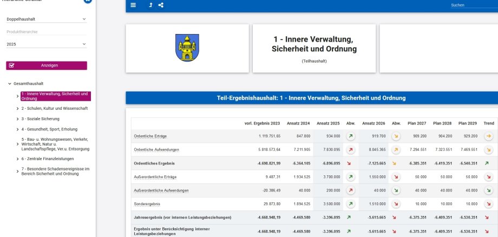Expand the 3 - Soziale Sicherung node

(x=18, y=119)
